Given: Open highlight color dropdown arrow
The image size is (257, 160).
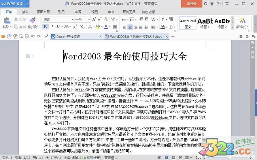Looking at the screenshot, I should (x=102, y=27).
